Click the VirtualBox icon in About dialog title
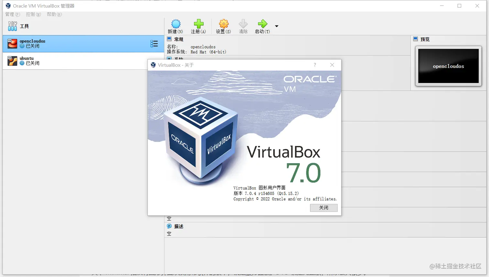Viewport: 489px width, 277px height. click(x=153, y=65)
